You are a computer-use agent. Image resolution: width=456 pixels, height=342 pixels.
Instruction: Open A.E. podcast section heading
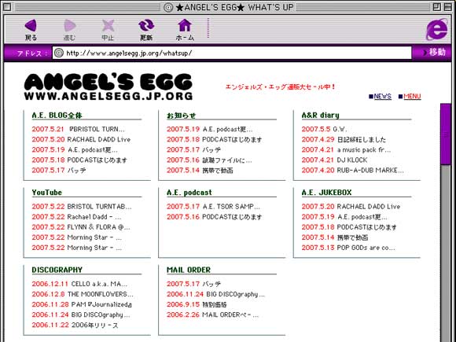pyautogui.click(x=189, y=193)
